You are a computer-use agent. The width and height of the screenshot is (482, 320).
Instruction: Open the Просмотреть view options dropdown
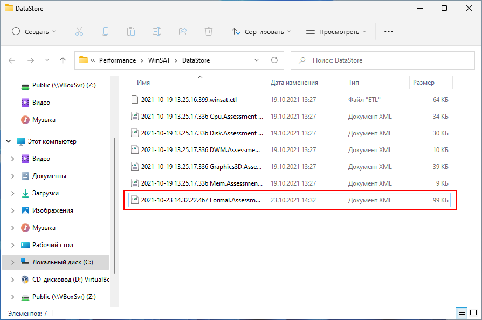point(336,32)
